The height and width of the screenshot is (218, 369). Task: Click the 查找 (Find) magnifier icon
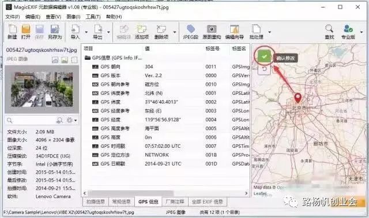pos(329,32)
